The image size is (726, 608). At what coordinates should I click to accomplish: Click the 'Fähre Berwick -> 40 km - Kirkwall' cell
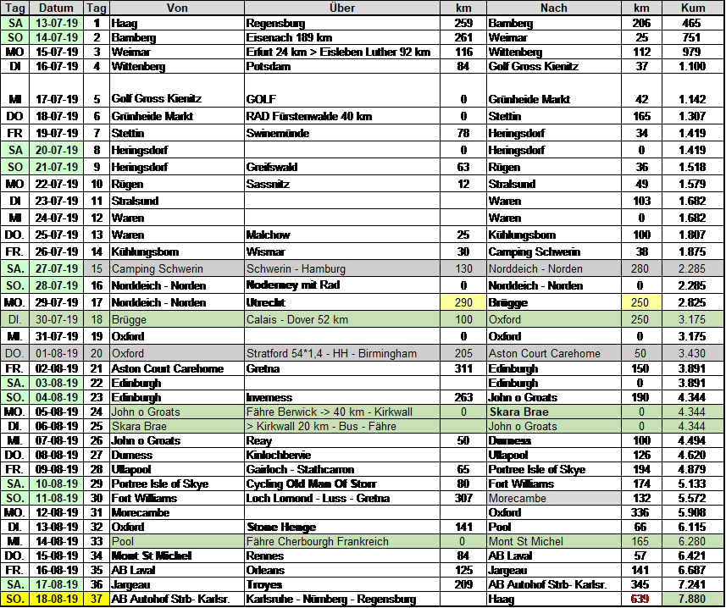tap(341, 412)
